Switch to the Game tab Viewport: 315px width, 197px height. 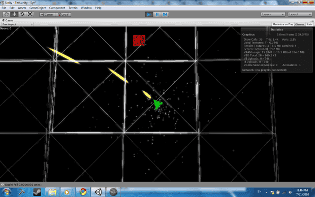(8, 20)
